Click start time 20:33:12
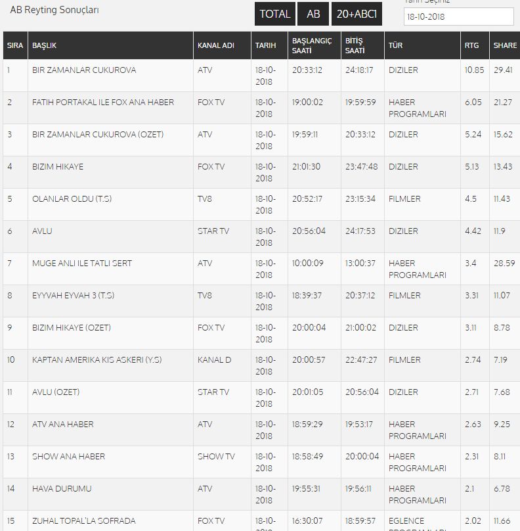 coord(307,70)
